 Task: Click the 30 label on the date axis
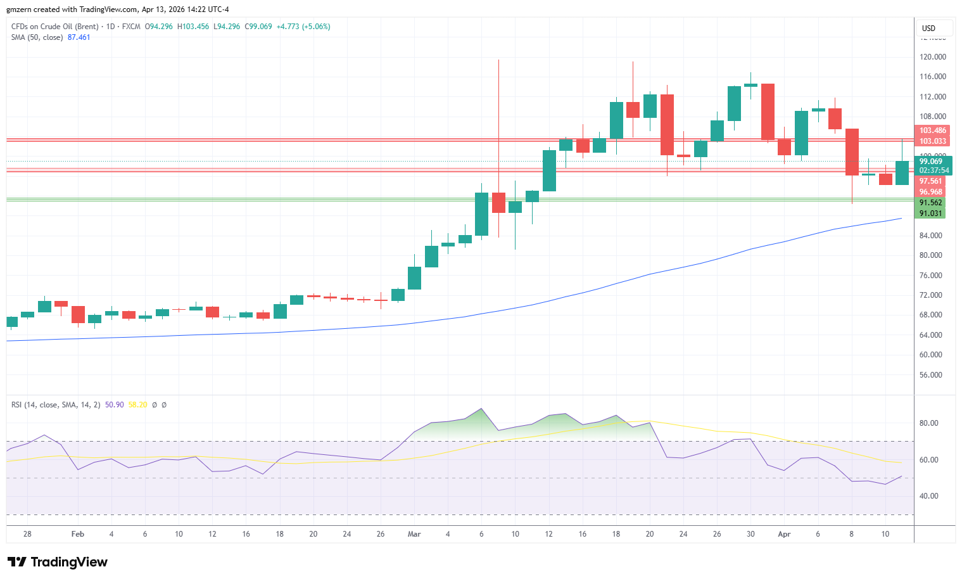(750, 534)
